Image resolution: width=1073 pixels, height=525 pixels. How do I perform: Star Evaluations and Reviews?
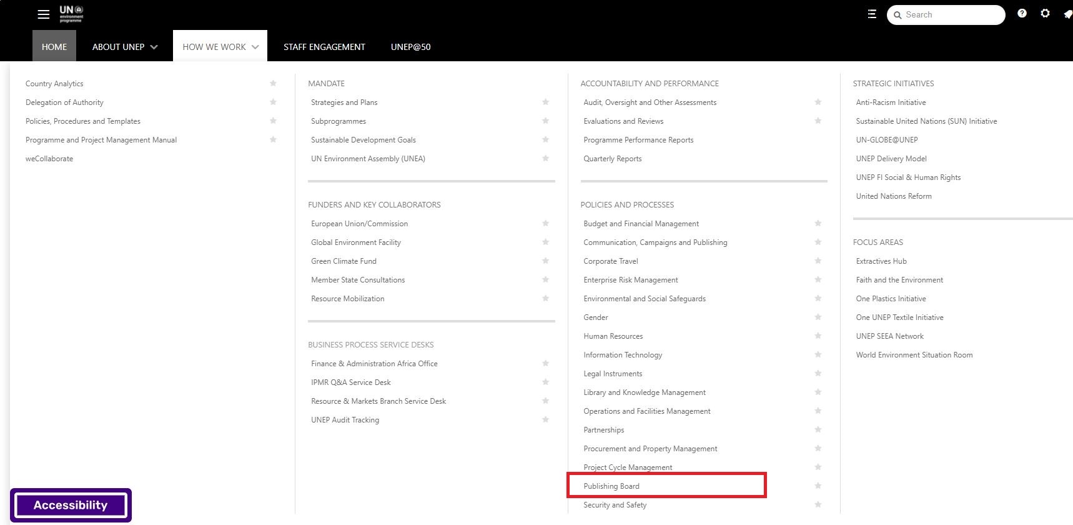point(818,121)
